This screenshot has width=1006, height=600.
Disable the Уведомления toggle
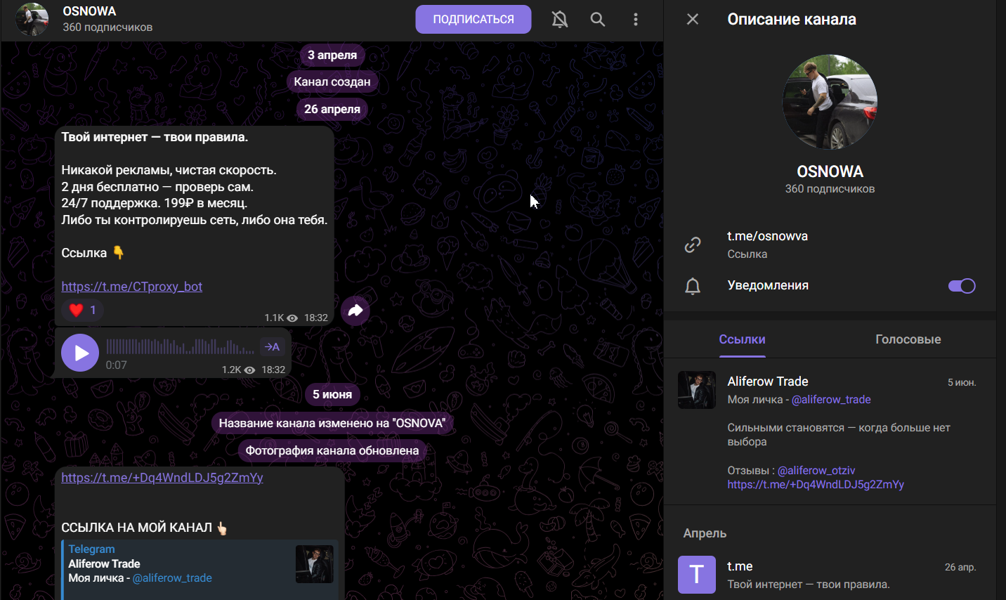coord(961,285)
